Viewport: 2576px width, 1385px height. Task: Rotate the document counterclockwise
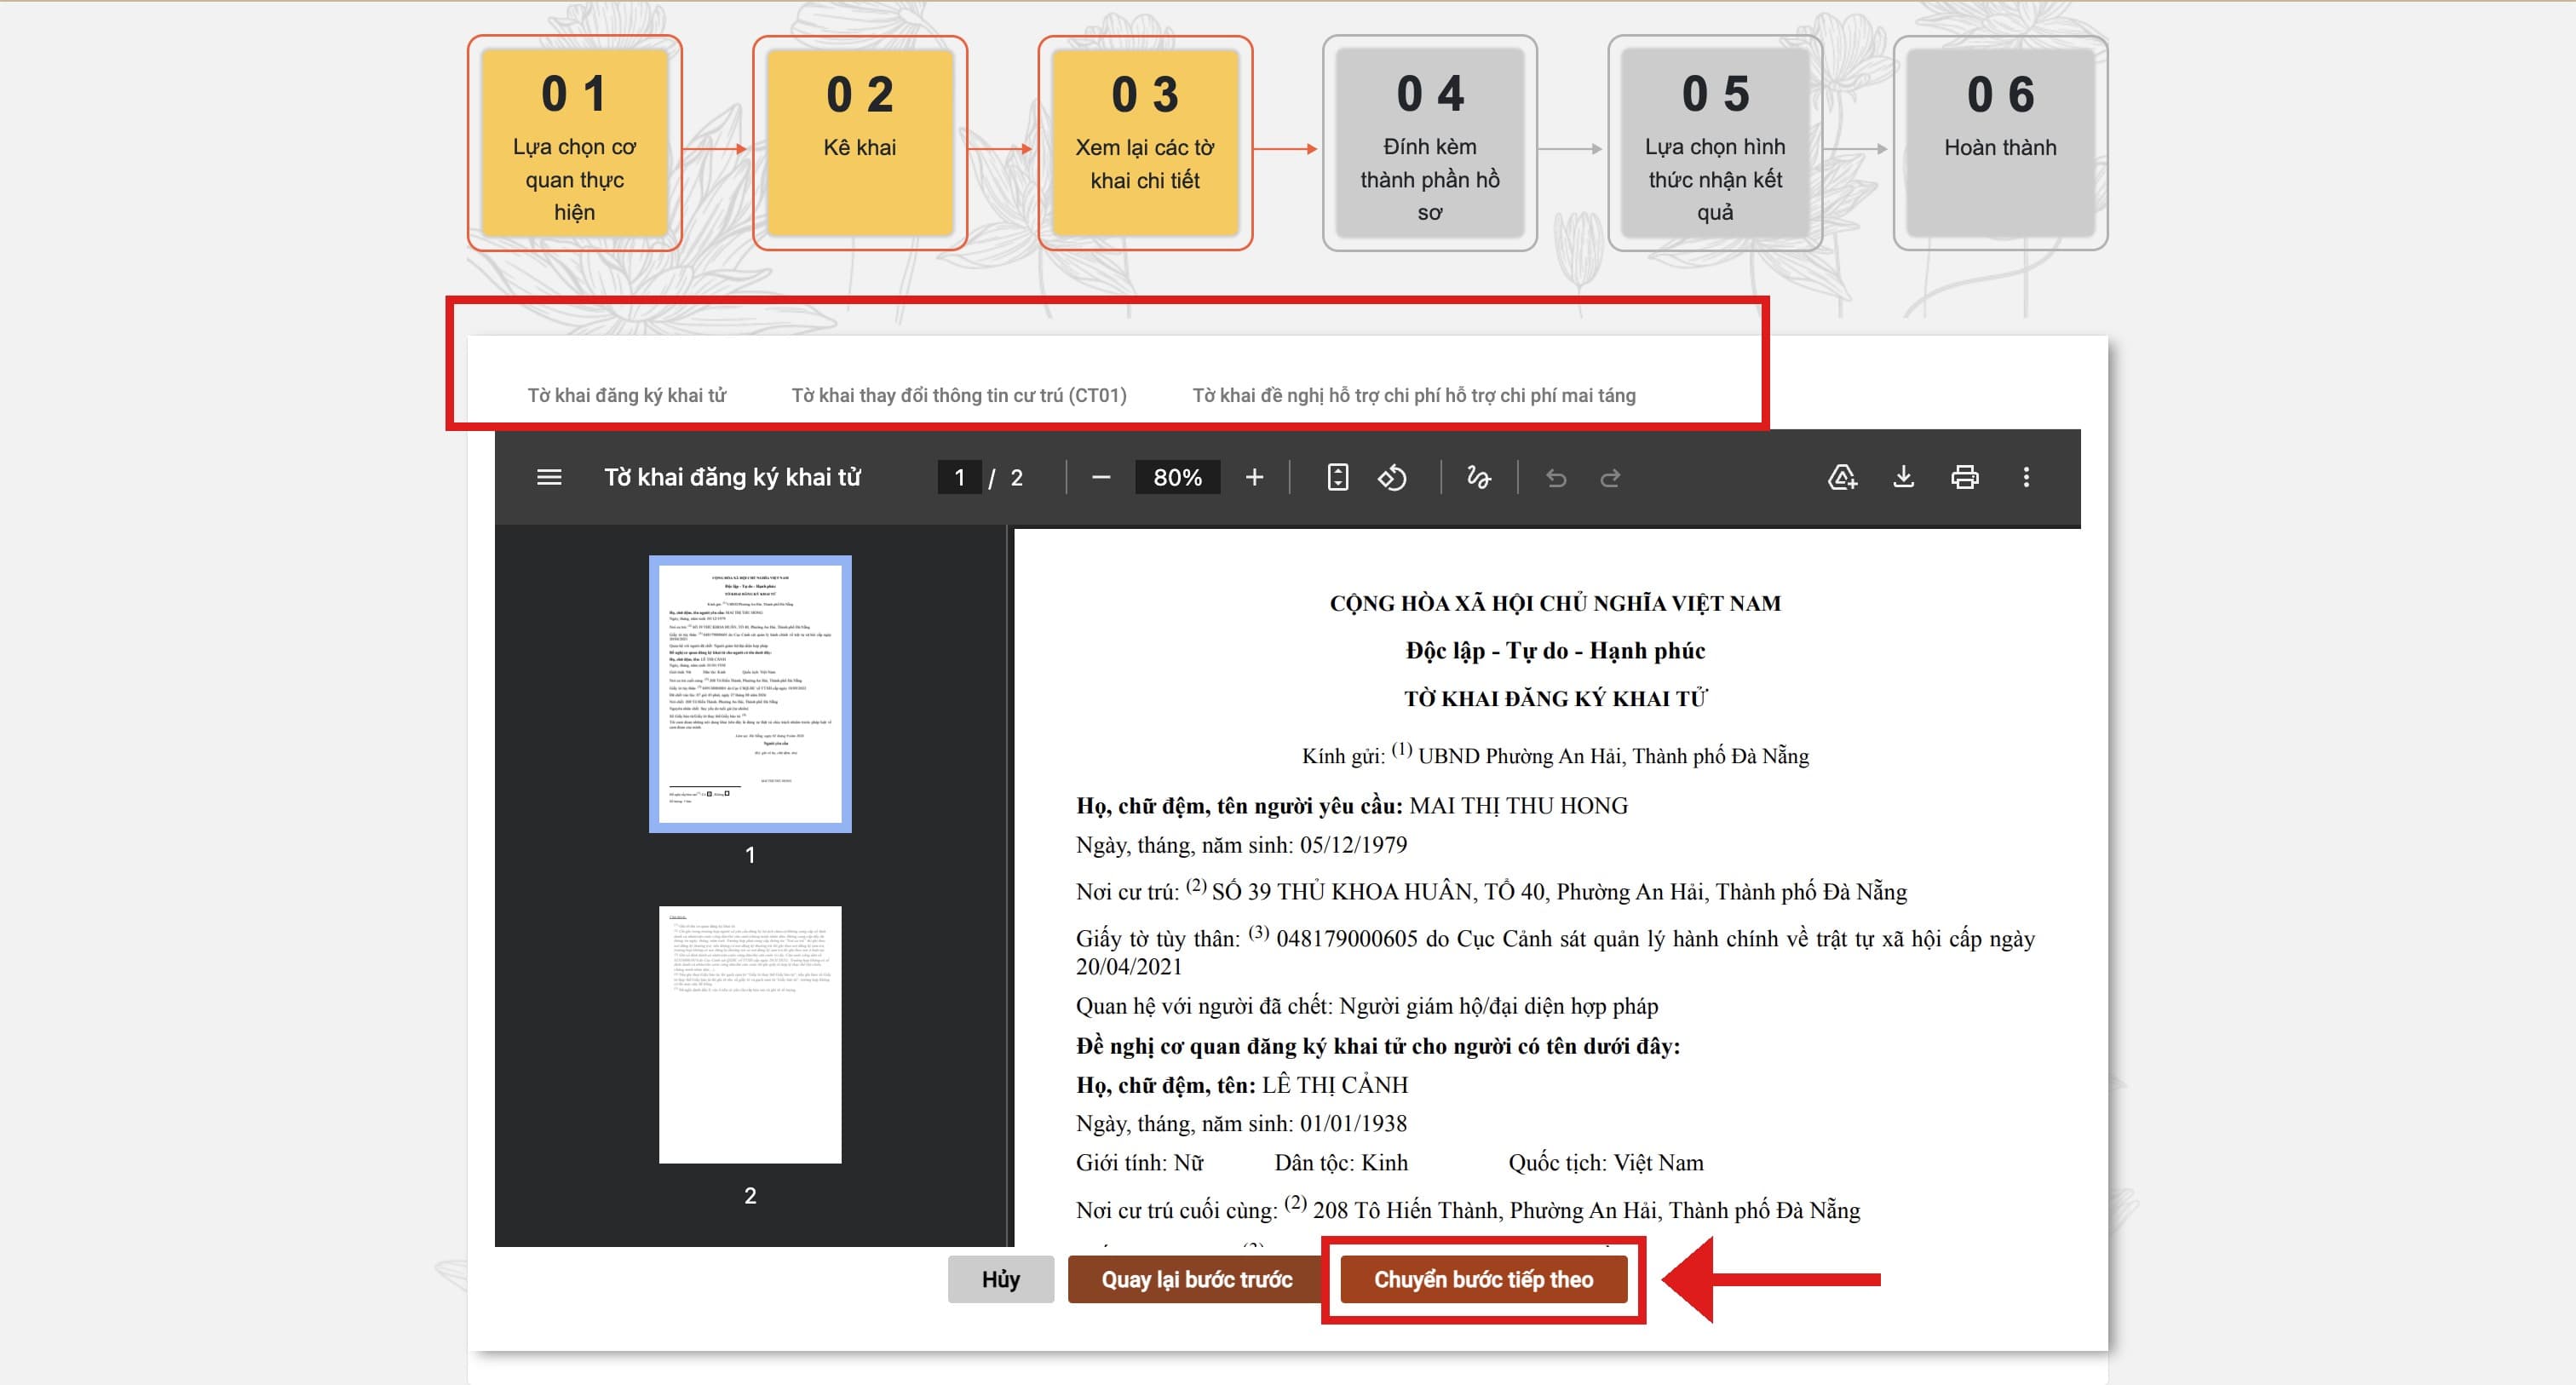click(x=1392, y=478)
